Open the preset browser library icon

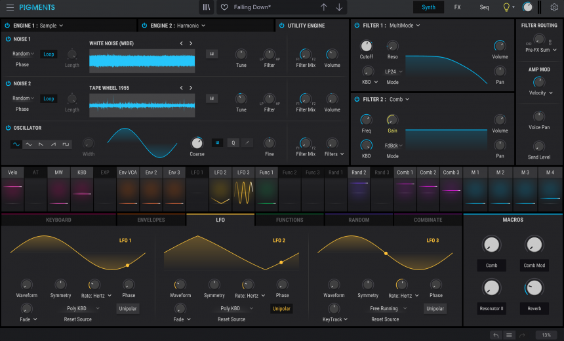[207, 7]
